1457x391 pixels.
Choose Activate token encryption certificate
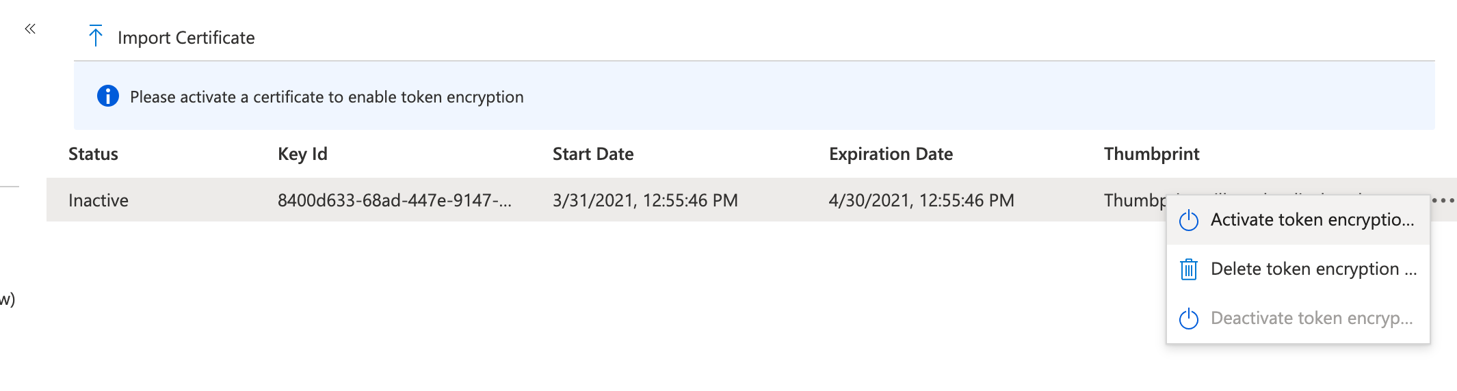pos(1311,220)
